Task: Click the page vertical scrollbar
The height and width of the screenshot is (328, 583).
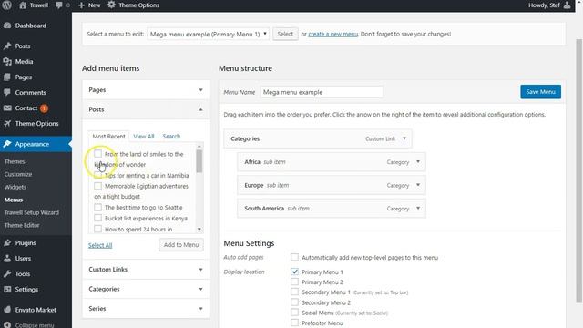Action: coord(579,171)
